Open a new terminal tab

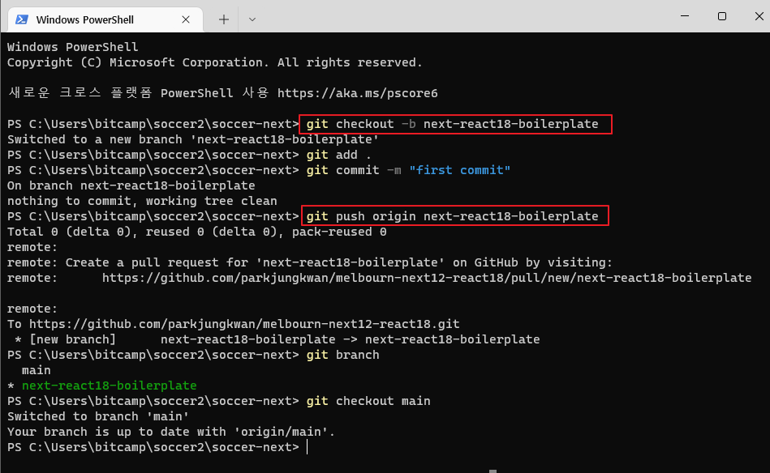tap(223, 19)
